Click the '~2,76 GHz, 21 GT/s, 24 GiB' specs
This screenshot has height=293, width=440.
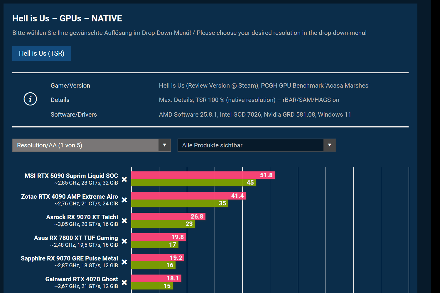(86, 204)
